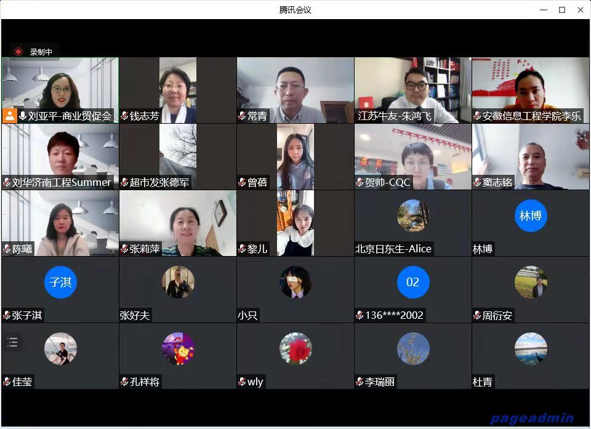Open the list menu icon on 佳莹 tile
Viewport: 591px width, 429px height.
click(x=12, y=342)
